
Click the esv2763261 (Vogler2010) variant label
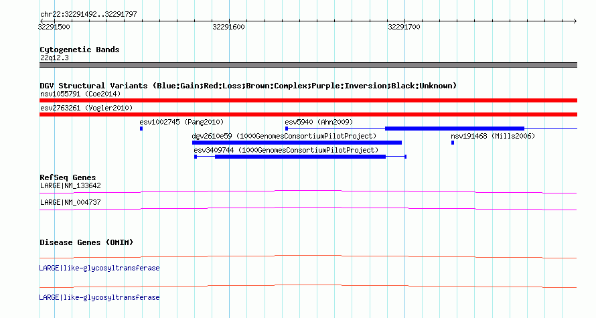coord(86,108)
